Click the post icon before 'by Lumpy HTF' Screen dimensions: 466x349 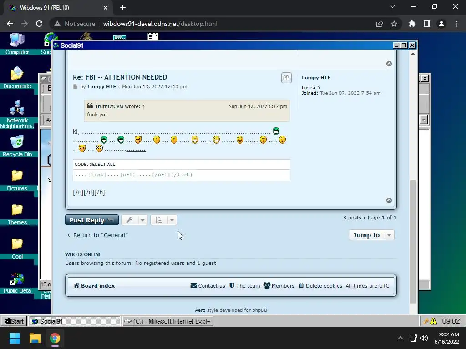[x=75, y=87]
